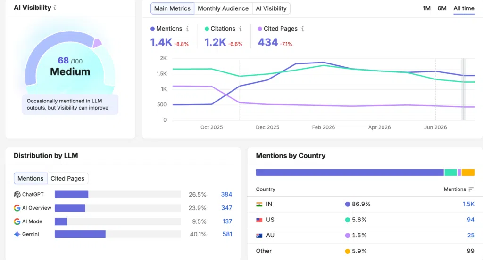Open the Mentions metric info tooltip icon

(x=187, y=29)
